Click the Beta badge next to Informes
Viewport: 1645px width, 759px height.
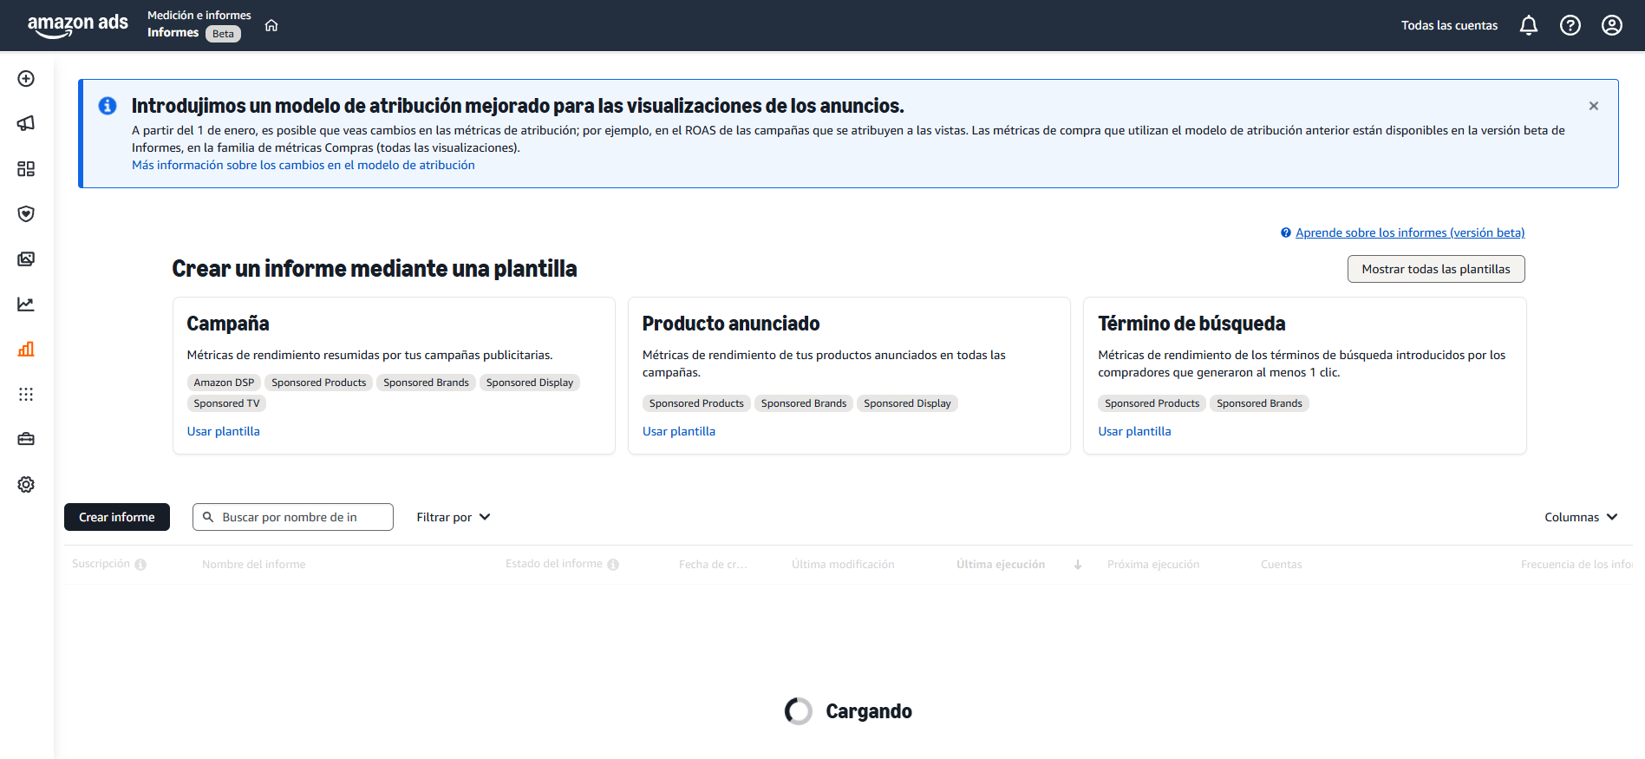[223, 34]
